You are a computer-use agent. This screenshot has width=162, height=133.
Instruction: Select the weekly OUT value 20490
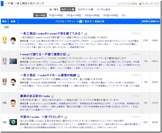coord(155,40)
